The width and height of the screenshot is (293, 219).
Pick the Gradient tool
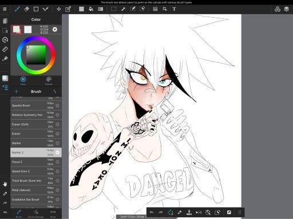[101, 9]
